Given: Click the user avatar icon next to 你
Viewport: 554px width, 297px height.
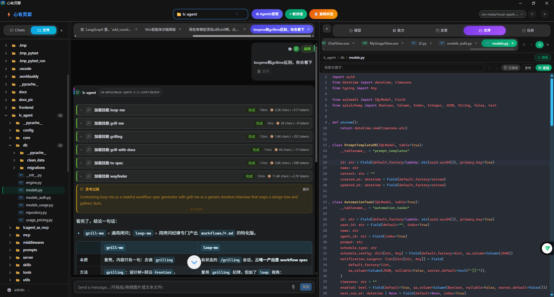Looking at the screenshot, I should (296, 49).
